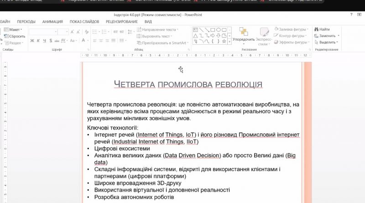Open the character spacing AV dropdown
This screenshot has width=365, height=203.
(x=64, y=41)
